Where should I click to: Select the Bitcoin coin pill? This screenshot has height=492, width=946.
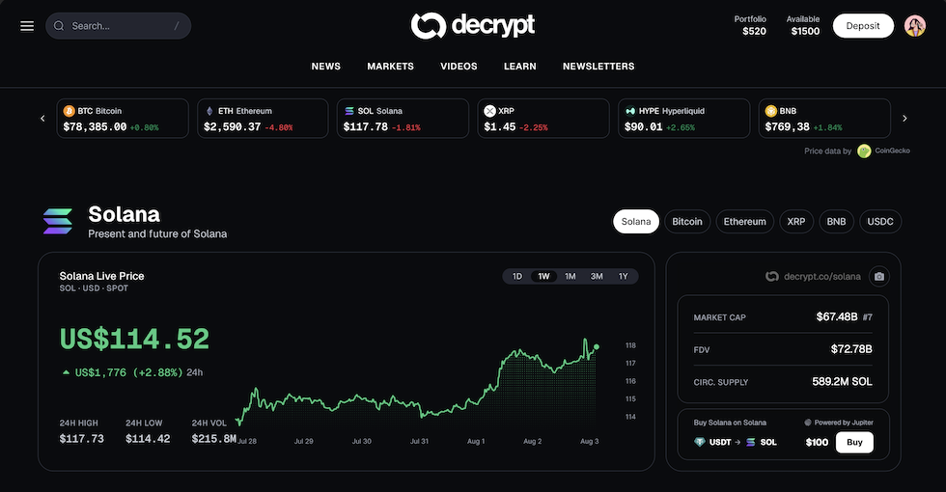687,221
